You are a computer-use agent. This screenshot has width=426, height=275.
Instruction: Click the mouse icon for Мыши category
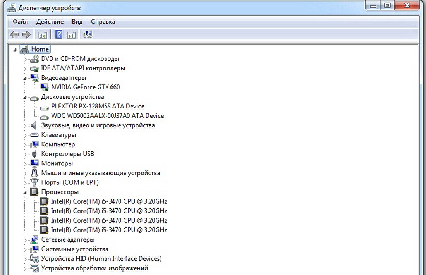34,173
